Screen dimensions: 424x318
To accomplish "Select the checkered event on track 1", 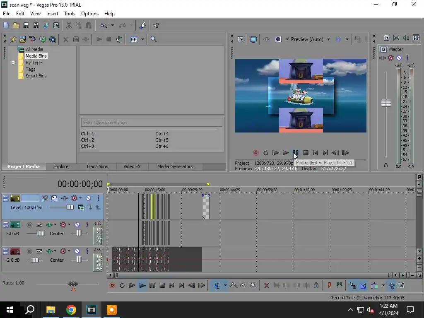I will [x=206, y=207].
